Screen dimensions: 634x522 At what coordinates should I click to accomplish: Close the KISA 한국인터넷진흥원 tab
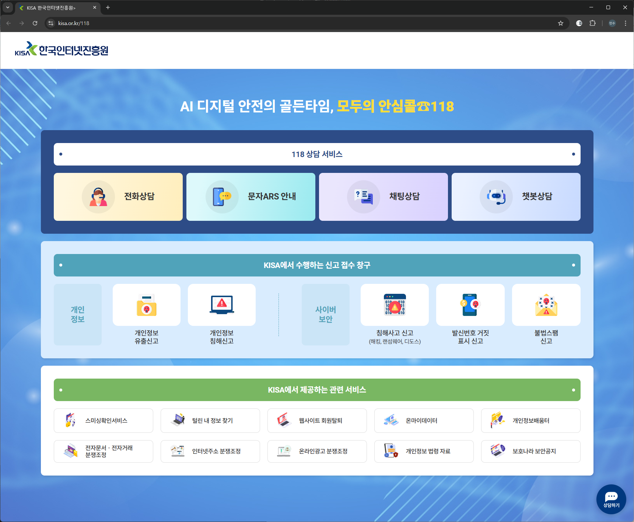95,7
